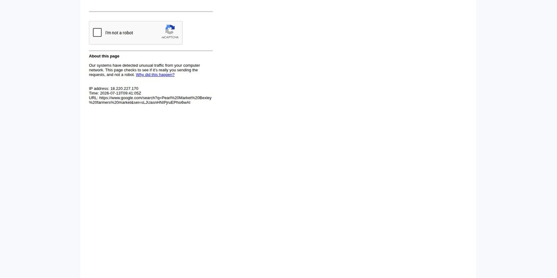Click the "requests, and not a robot." text
557x278 pixels.
pyautogui.click(x=112, y=75)
